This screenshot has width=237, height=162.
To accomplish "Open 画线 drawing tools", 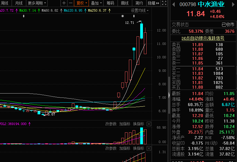I will (125, 3).
